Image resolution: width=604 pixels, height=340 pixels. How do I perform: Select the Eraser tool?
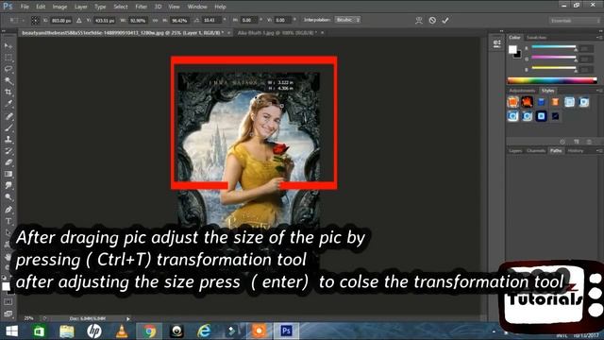point(8,161)
